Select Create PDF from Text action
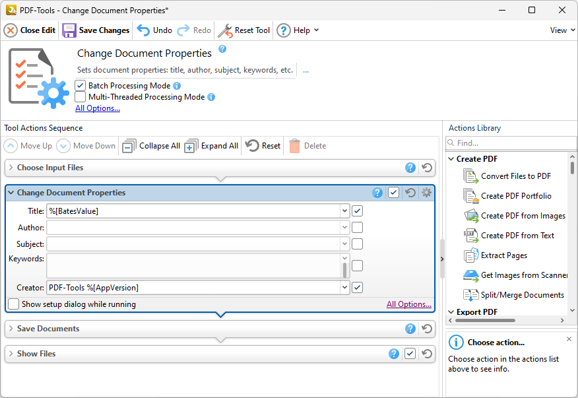 (509, 236)
